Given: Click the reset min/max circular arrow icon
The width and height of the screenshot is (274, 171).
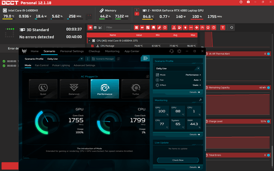Looking at the screenshot, I should tap(232, 27).
